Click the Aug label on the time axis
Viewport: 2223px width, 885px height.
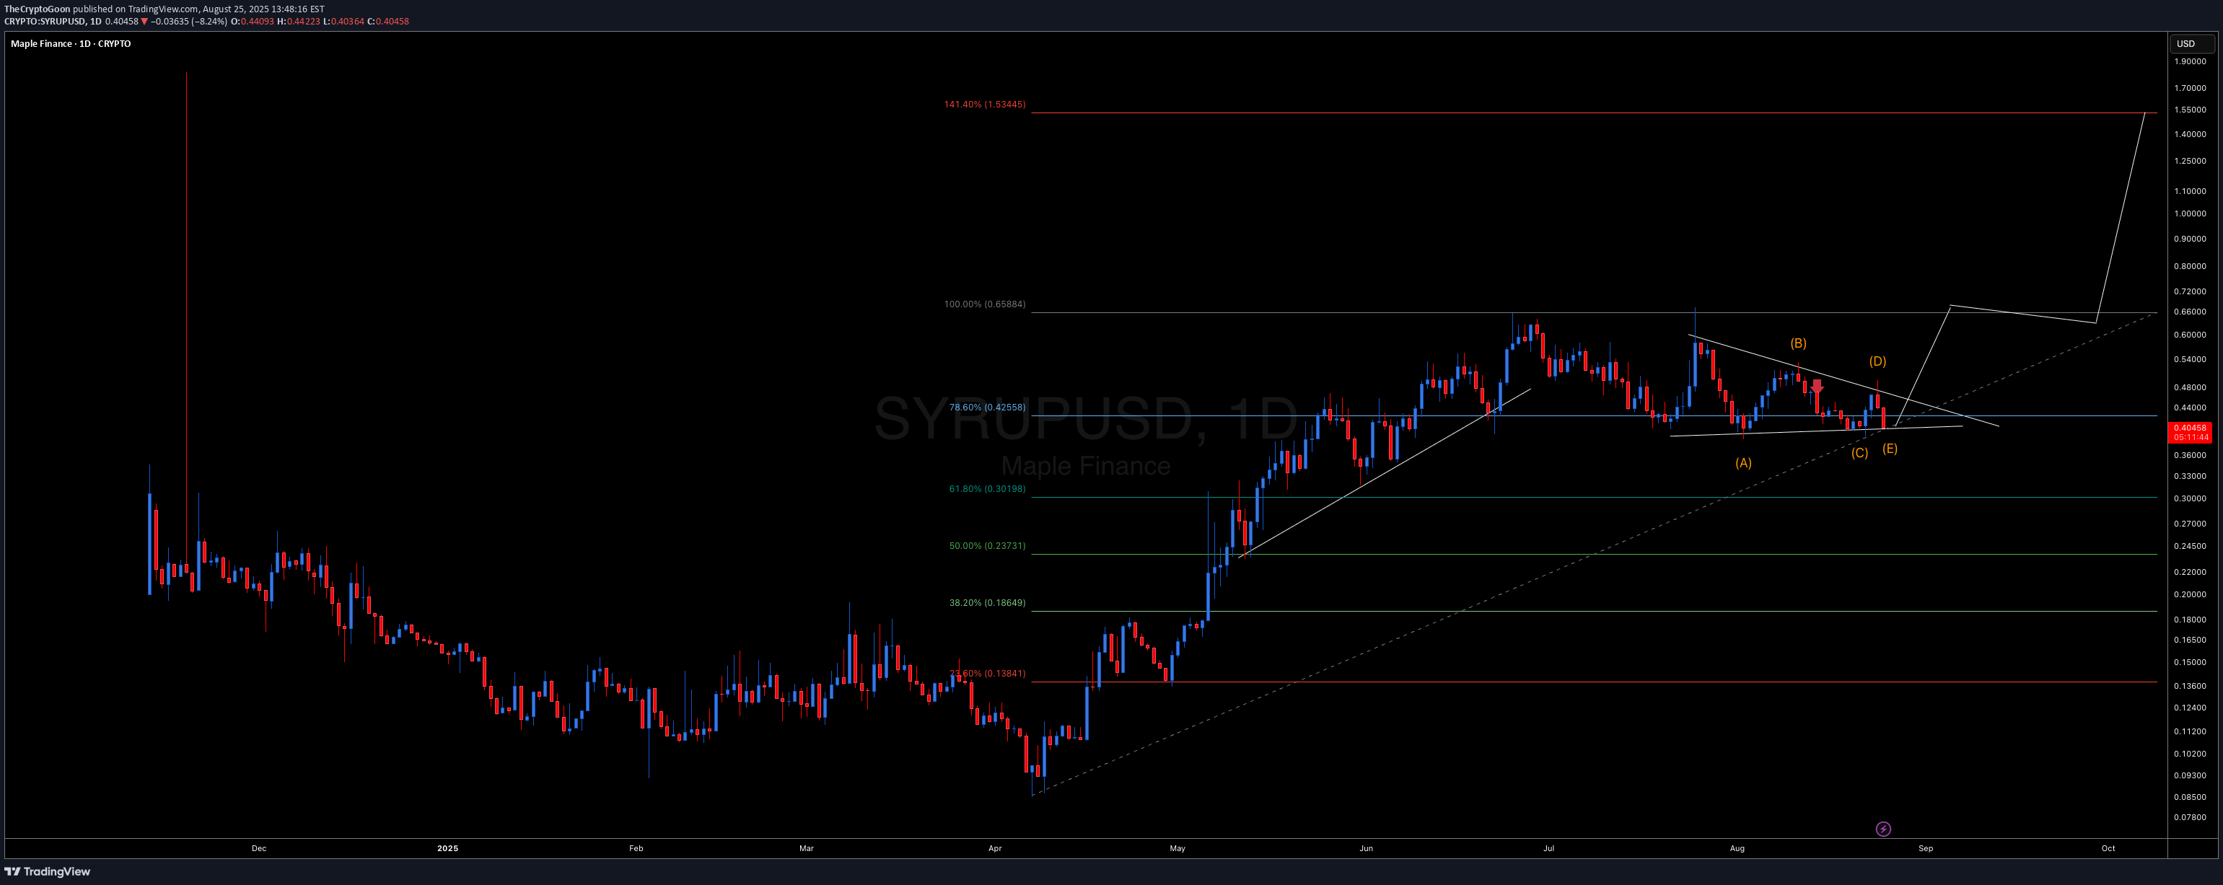(x=1737, y=849)
